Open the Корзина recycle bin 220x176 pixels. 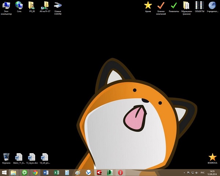click(6, 157)
